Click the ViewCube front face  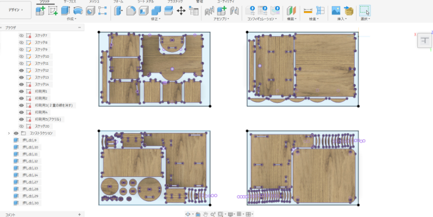pyautogui.click(x=425, y=40)
